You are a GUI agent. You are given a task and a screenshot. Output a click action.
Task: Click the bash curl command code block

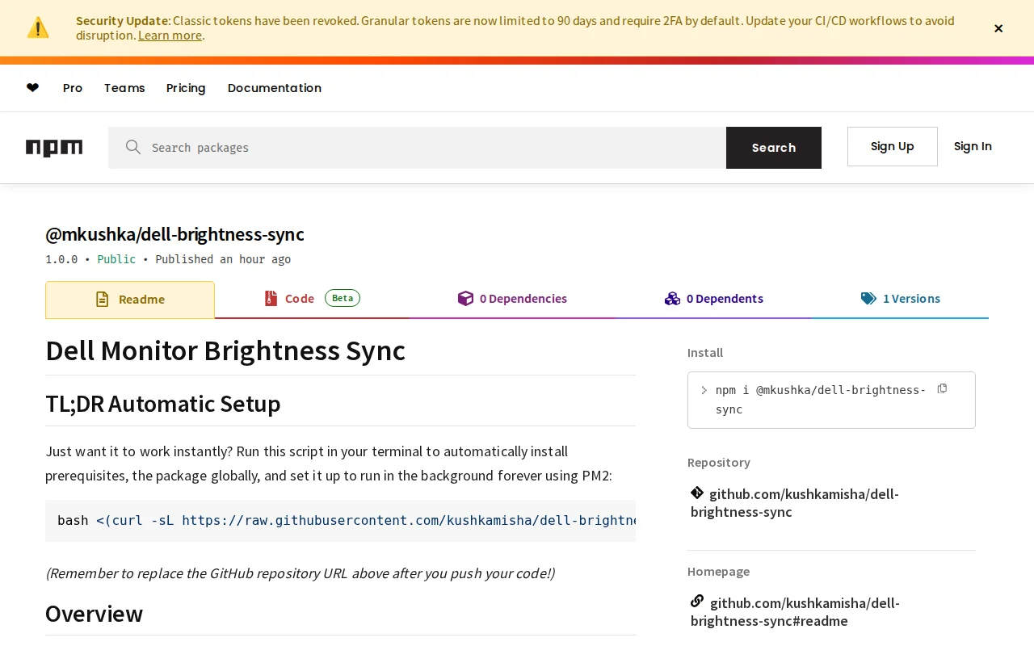point(340,521)
